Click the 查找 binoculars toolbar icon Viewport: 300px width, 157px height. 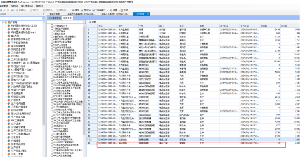coord(73,10)
